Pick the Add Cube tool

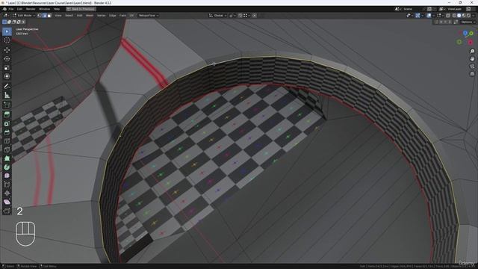coord(7,105)
